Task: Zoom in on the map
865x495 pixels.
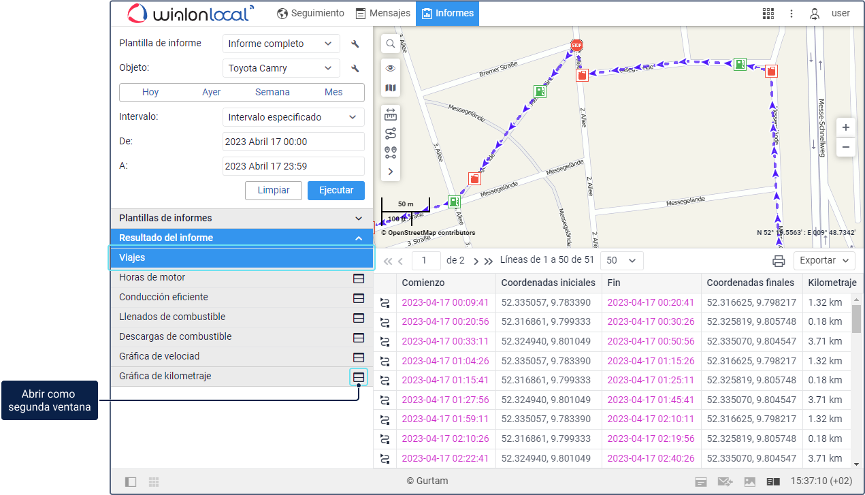Action: 846,127
